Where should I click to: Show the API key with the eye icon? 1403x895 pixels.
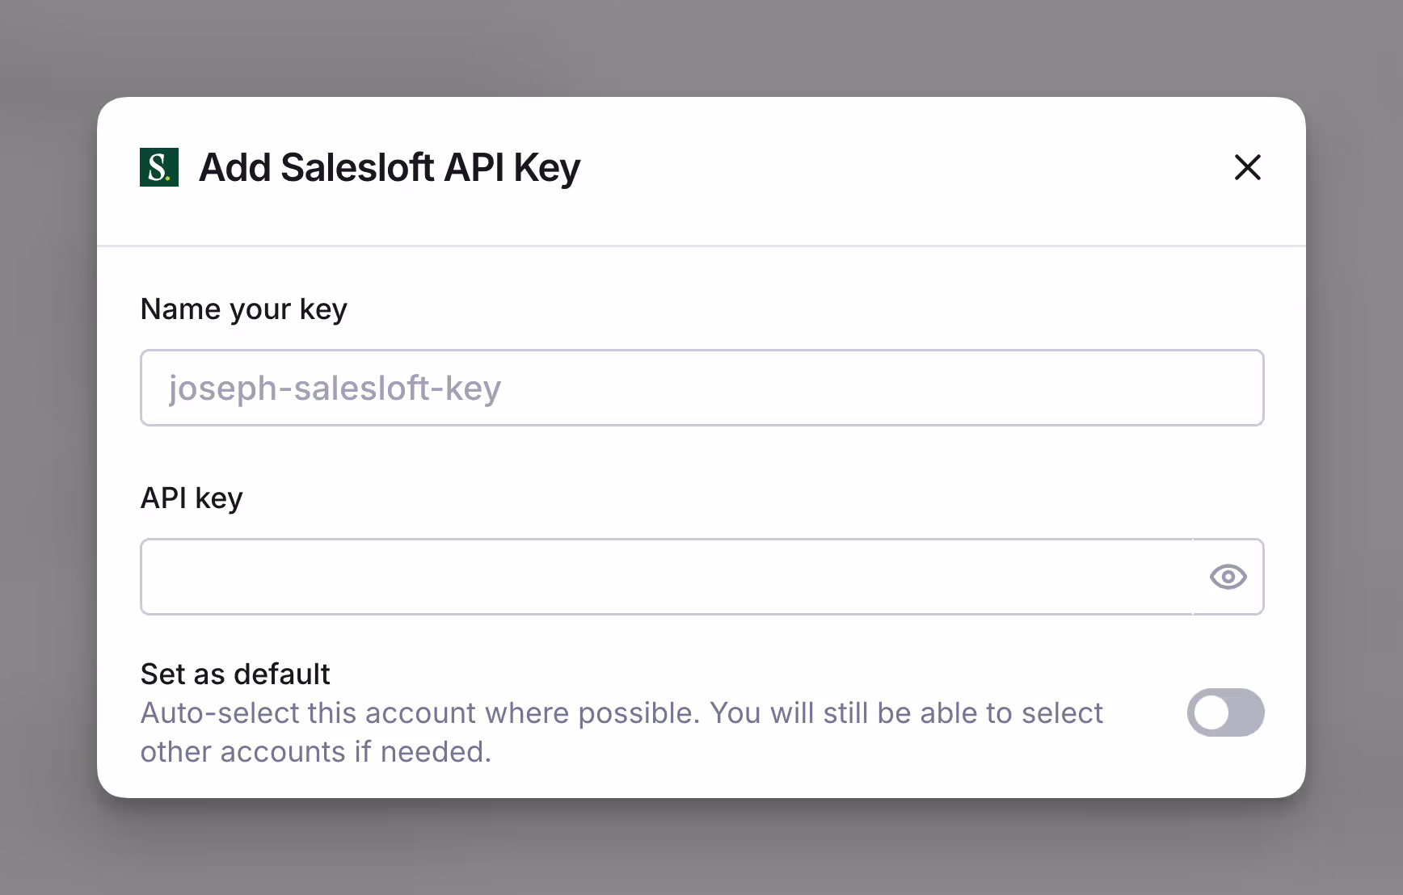pyautogui.click(x=1228, y=577)
